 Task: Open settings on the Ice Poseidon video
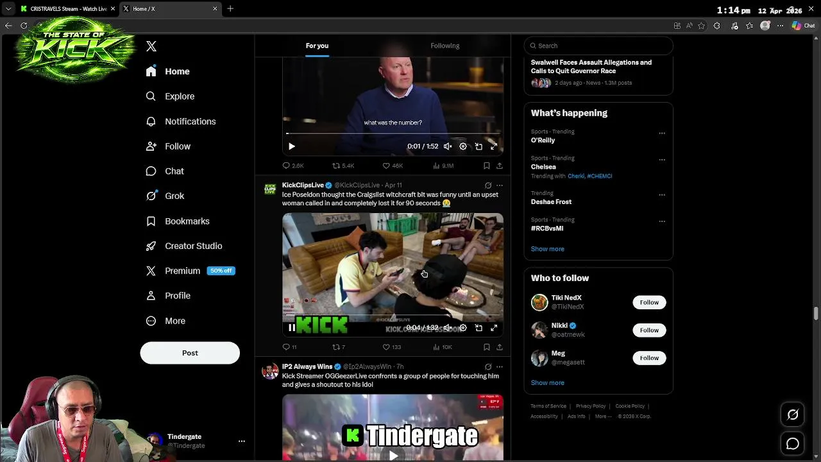(463, 328)
